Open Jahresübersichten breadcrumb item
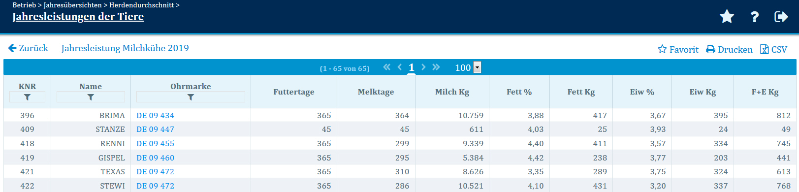The height and width of the screenshot is (192, 799). 73,5
